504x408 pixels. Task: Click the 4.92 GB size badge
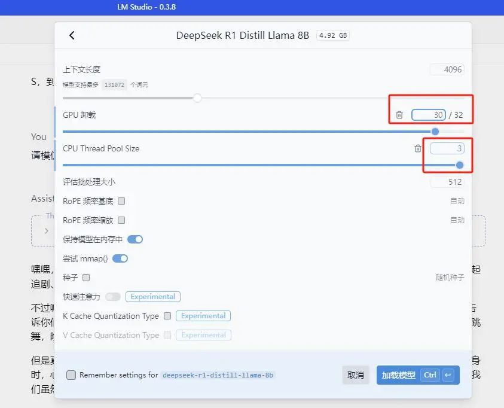click(x=333, y=35)
